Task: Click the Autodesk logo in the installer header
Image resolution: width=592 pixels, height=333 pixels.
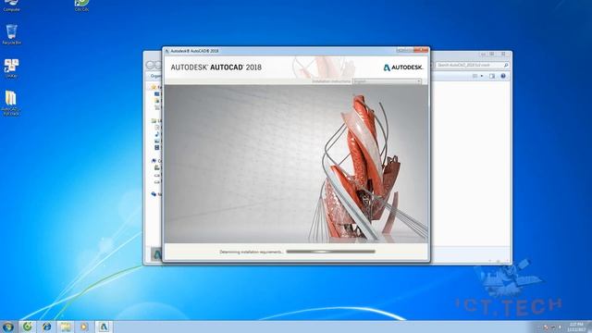Action: pyautogui.click(x=403, y=68)
